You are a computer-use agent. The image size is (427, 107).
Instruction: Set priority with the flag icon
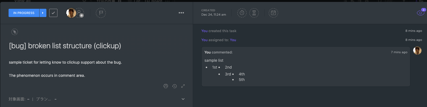click(x=101, y=13)
